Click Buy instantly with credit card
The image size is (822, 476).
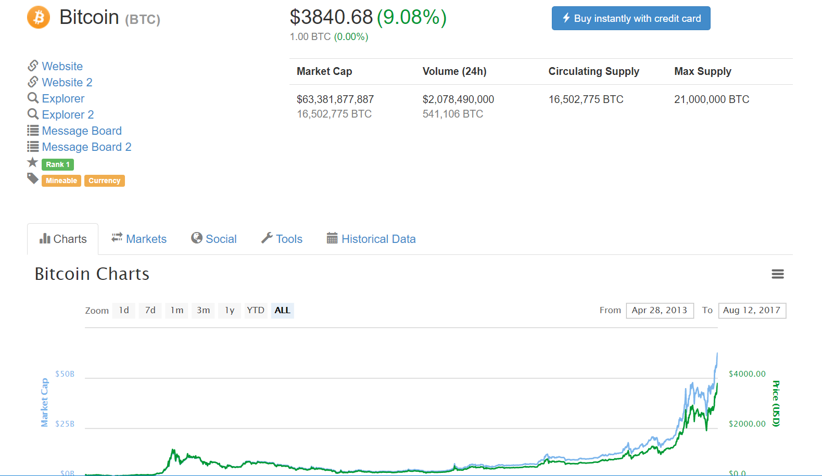click(631, 18)
